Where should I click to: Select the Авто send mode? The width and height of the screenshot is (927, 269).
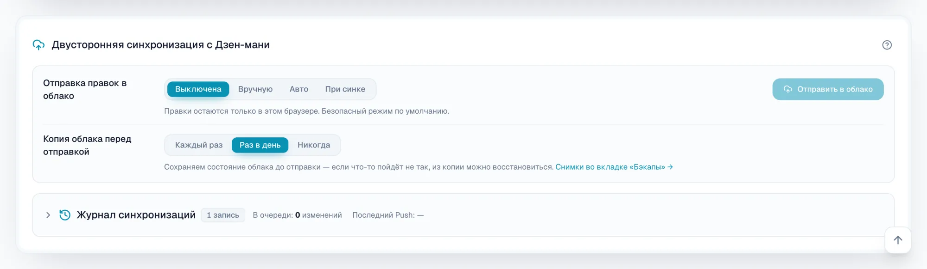point(299,89)
